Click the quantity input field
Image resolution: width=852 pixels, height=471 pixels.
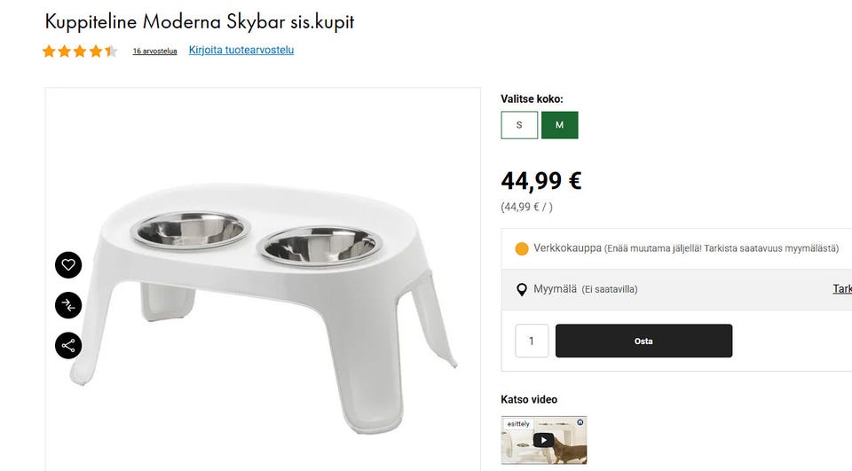532,341
